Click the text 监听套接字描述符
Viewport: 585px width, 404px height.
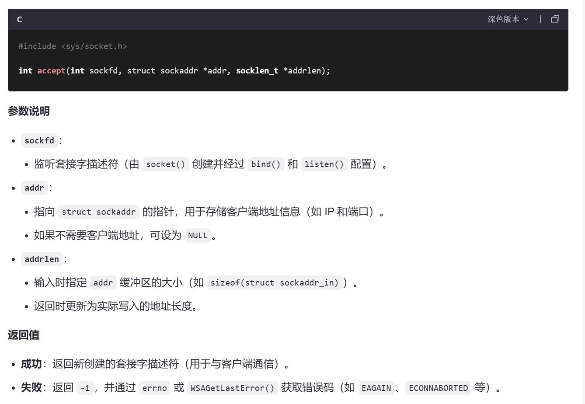click(x=76, y=164)
